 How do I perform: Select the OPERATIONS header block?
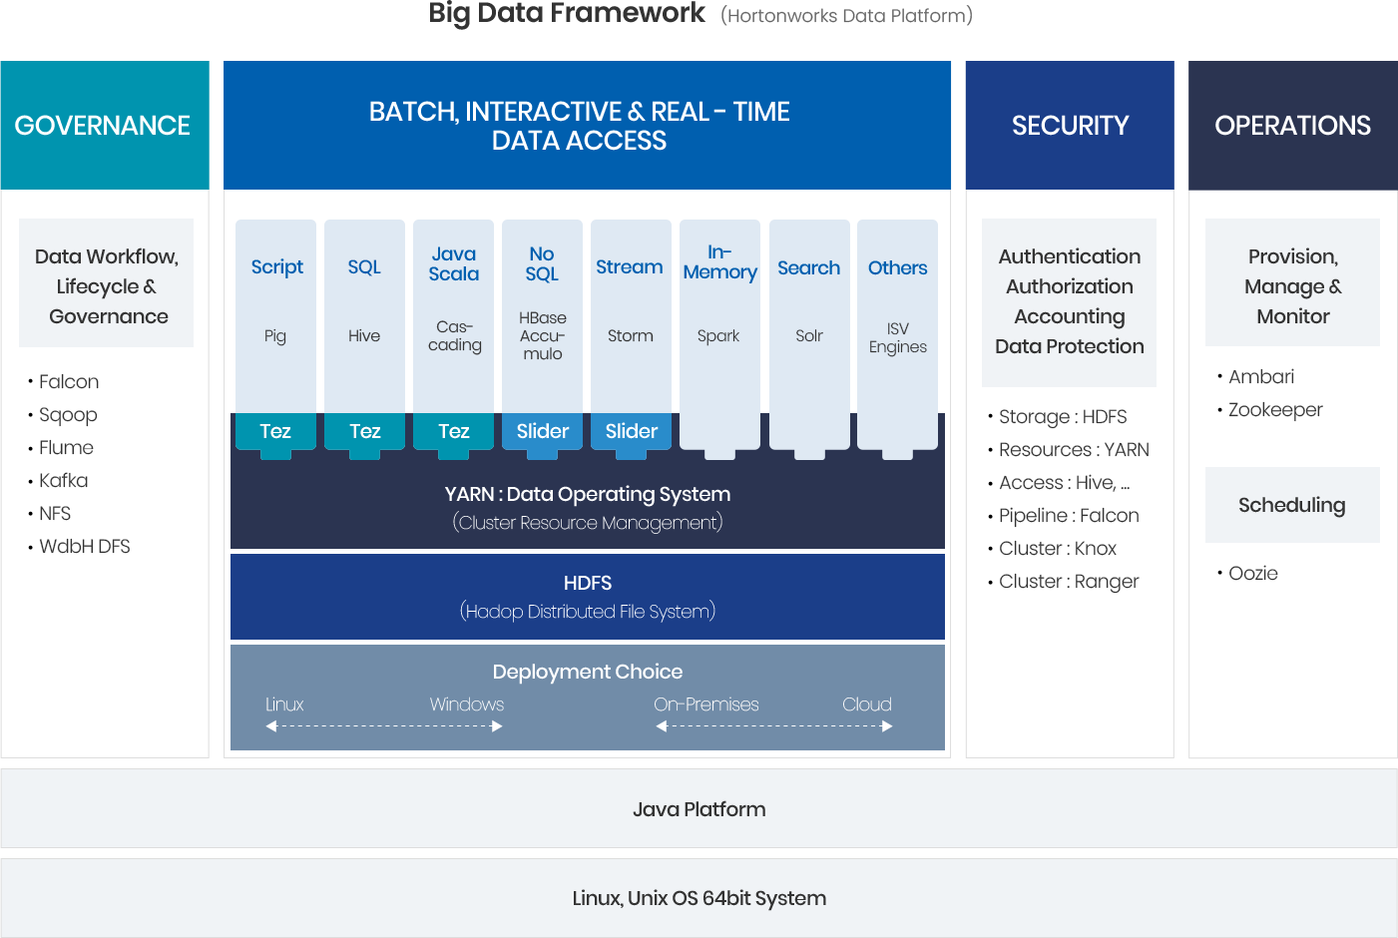(x=1293, y=125)
